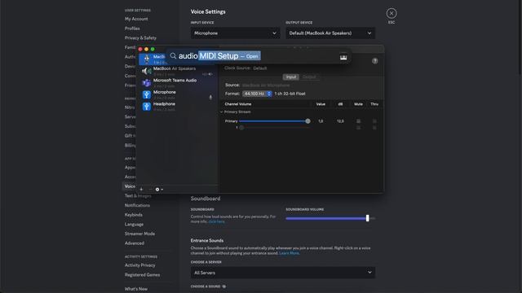Click the Spotlight search text field
The image size is (522, 293).
(258, 56)
